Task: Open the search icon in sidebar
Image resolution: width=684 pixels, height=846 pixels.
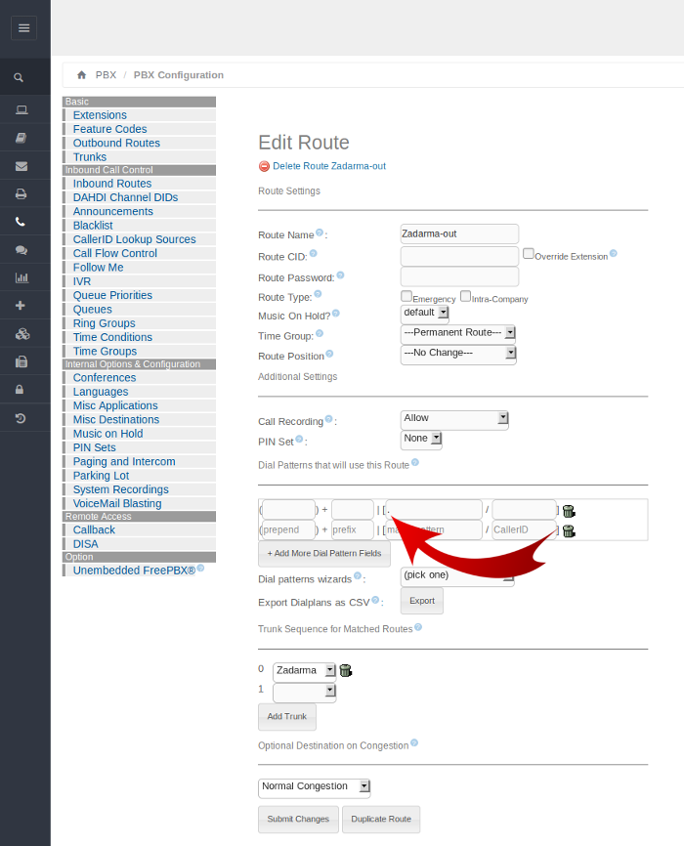Action: [x=19, y=78]
